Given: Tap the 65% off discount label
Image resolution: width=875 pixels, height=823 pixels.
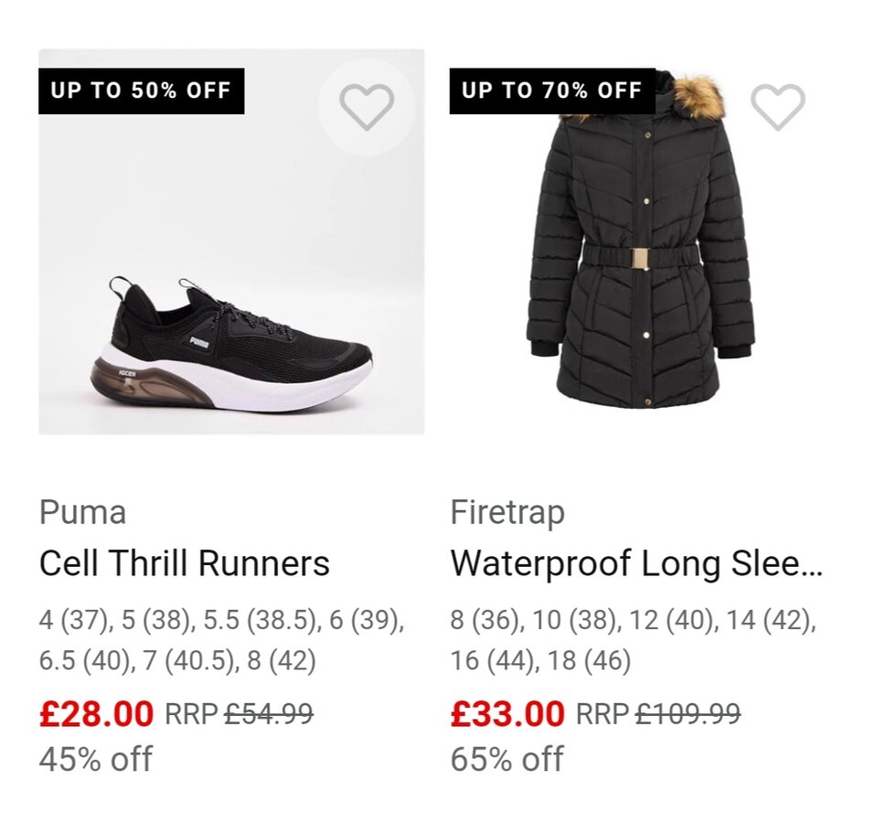Looking at the screenshot, I should [x=507, y=759].
